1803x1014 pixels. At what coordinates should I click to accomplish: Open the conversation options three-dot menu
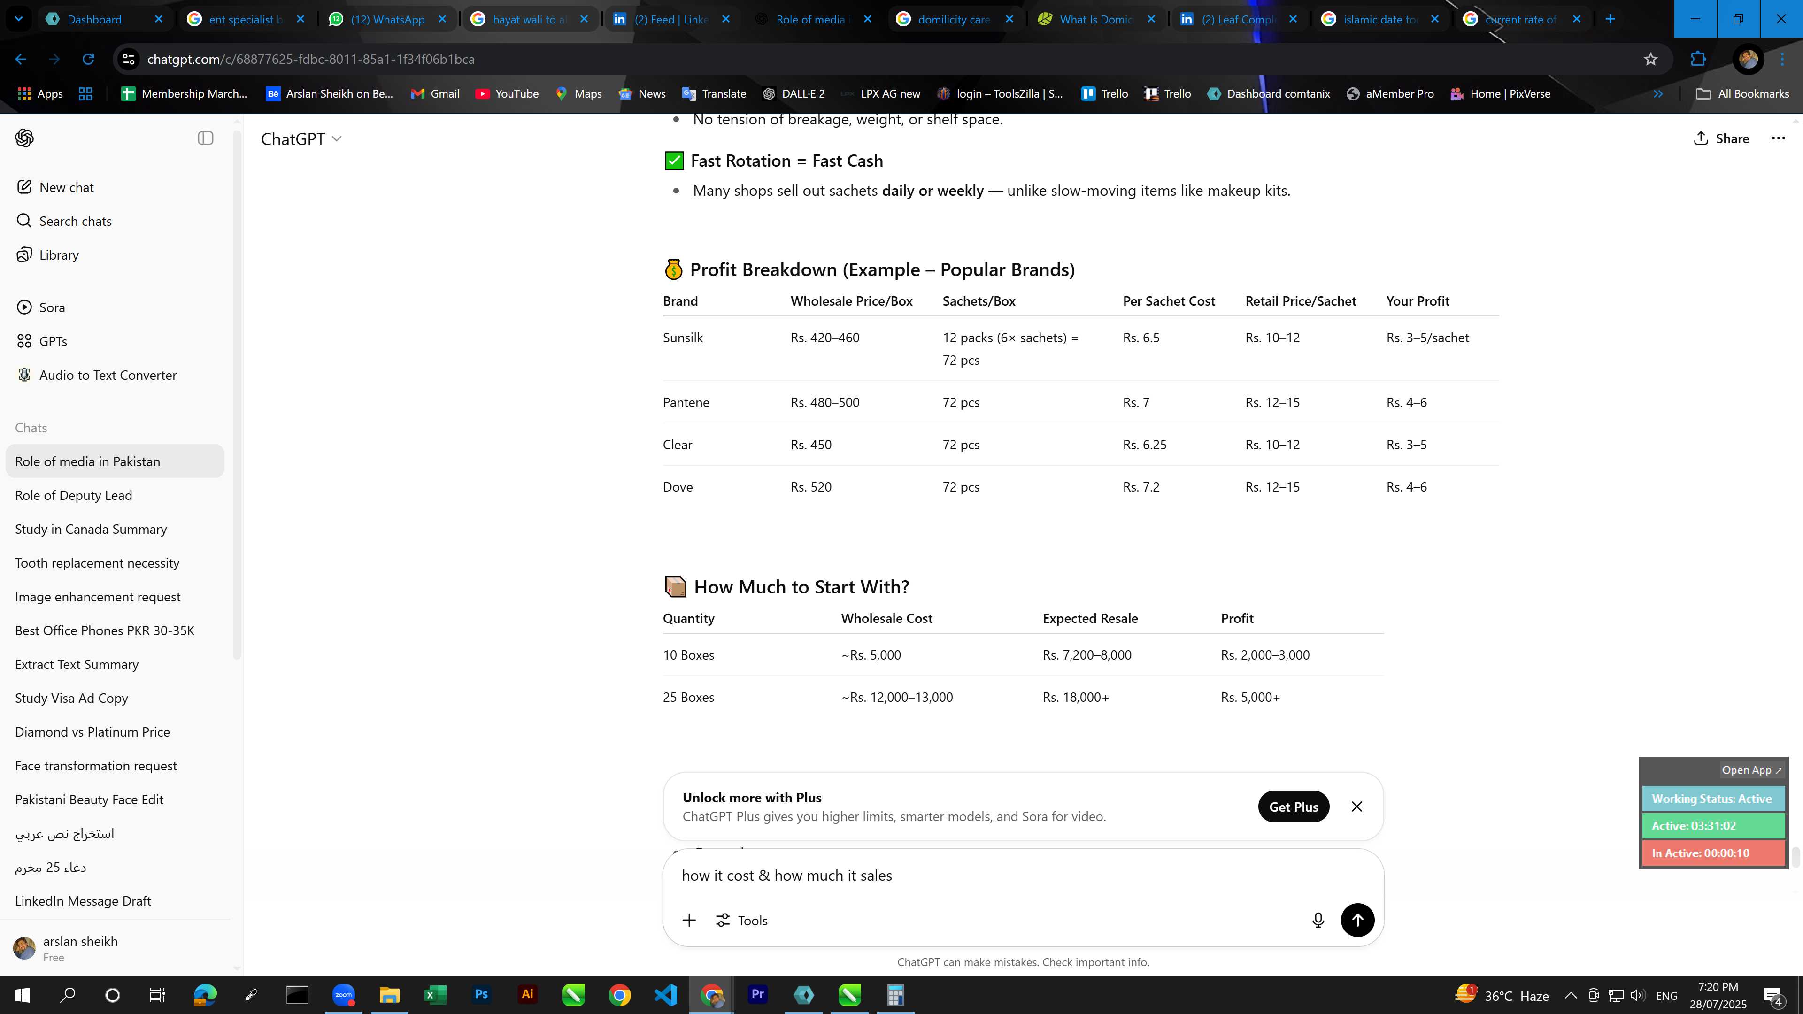tap(1778, 138)
